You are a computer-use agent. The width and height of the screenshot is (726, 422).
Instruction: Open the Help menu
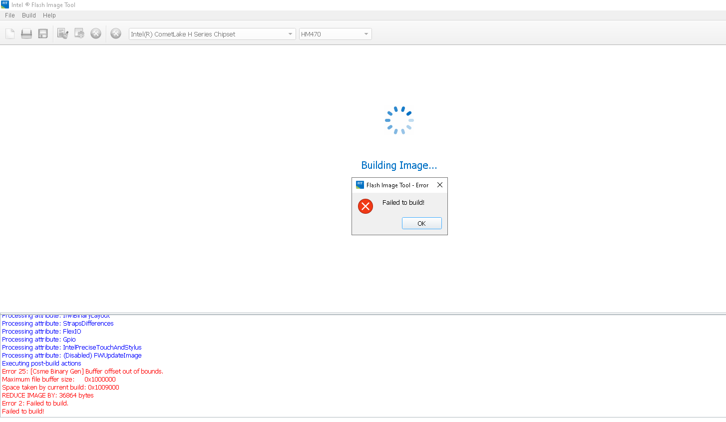pyautogui.click(x=49, y=15)
